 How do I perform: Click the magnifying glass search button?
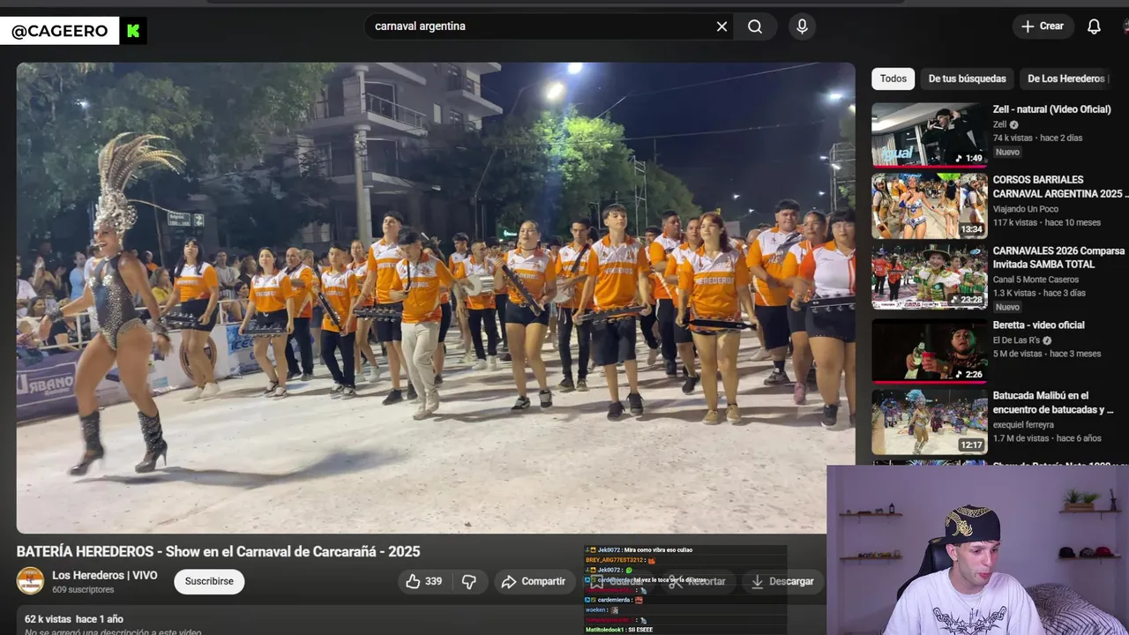pyautogui.click(x=755, y=26)
